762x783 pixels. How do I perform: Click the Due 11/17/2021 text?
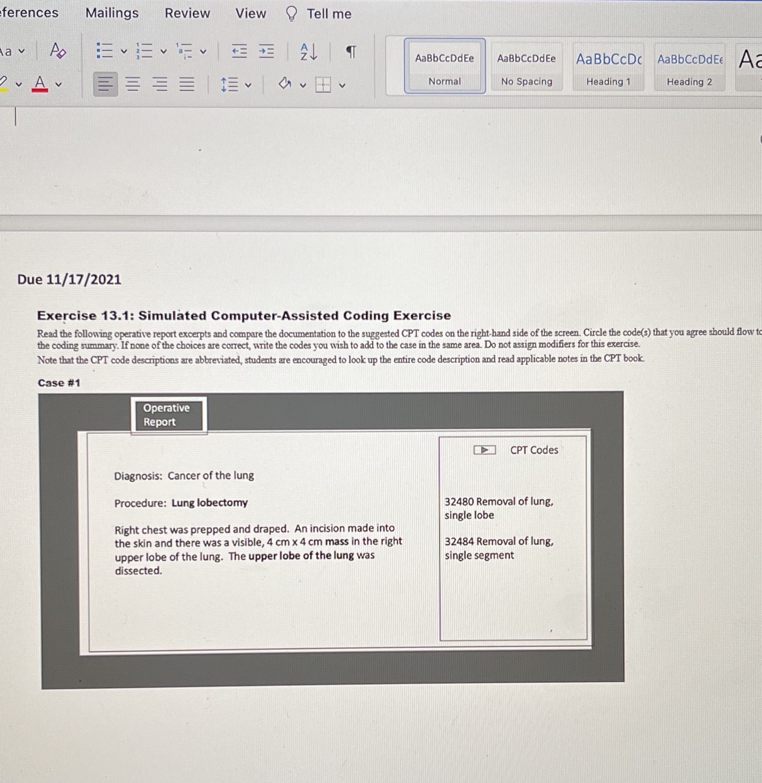(69, 279)
